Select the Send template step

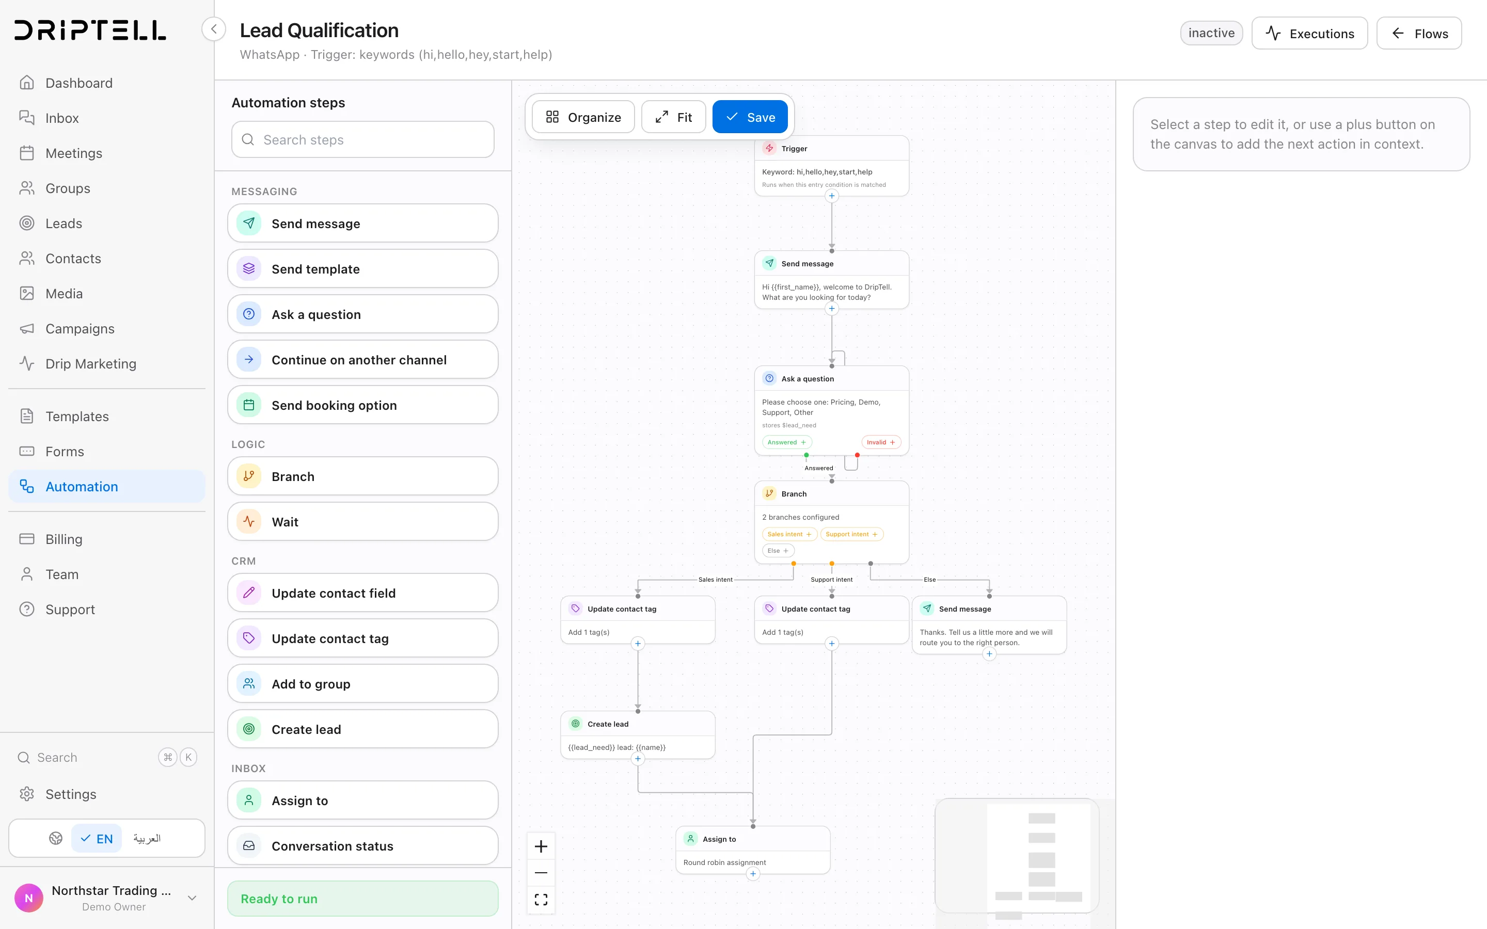362,268
